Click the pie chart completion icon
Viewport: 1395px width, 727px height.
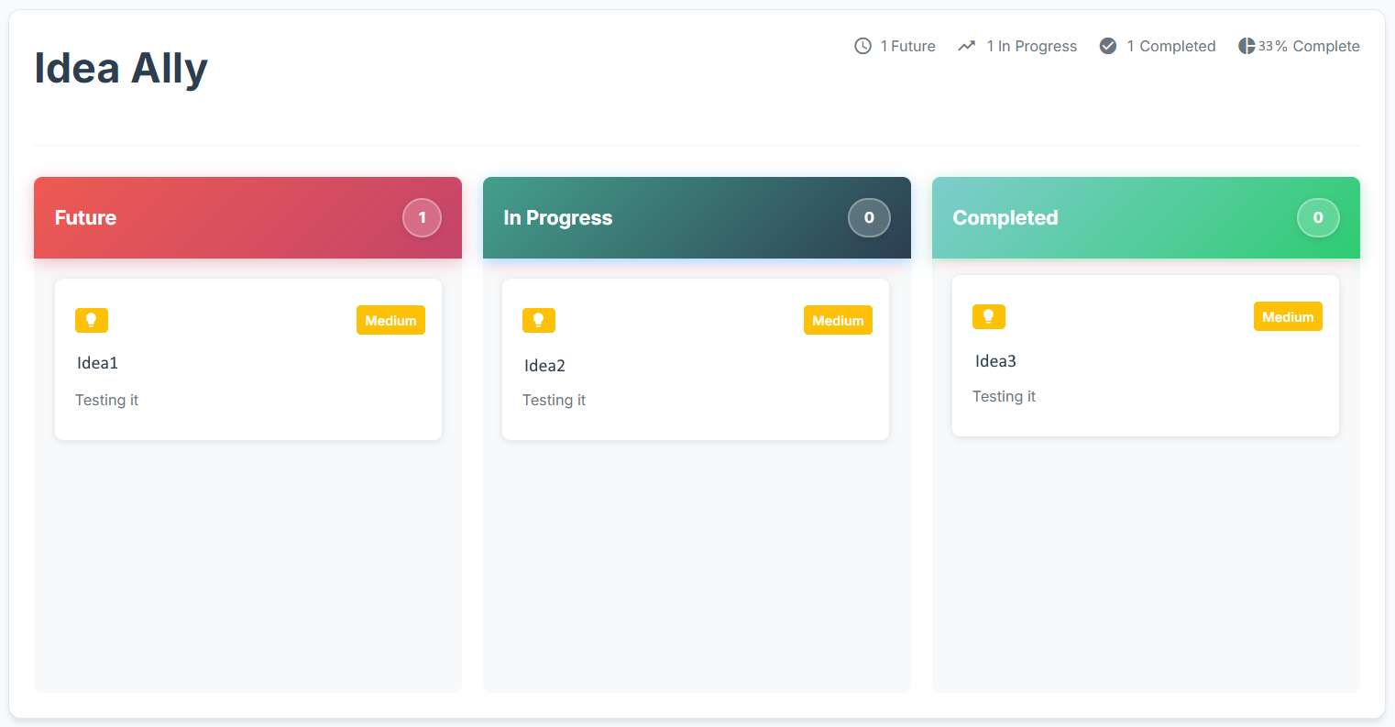tap(1247, 46)
